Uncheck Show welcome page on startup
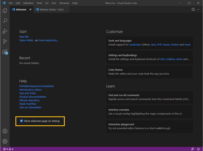 pyautogui.click(x=22, y=121)
